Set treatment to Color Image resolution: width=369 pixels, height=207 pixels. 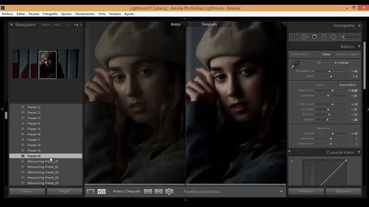coord(326,54)
